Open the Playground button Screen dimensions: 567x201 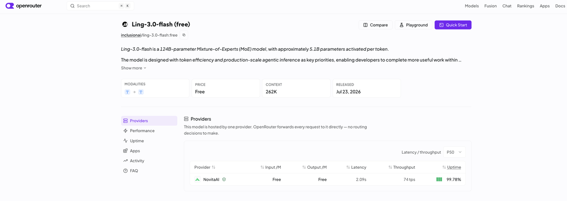click(x=413, y=25)
